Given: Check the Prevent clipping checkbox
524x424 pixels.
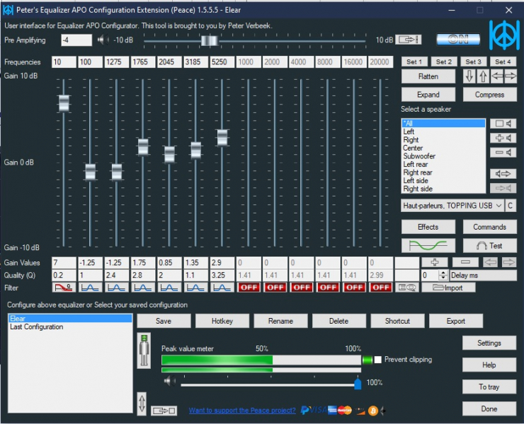Looking at the screenshot, I should pos(378,360).
